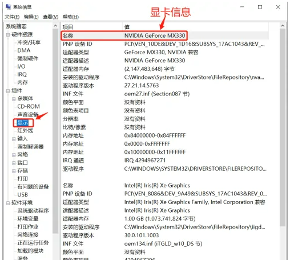
Task: Select 打印 in the tree
Action: (x=22, y=178)
